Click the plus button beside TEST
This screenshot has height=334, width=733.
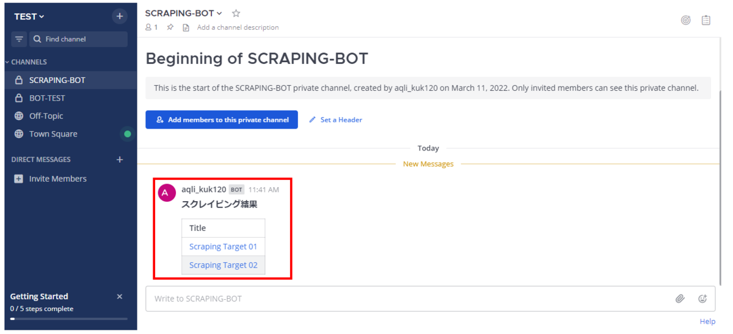click(120, 16)
